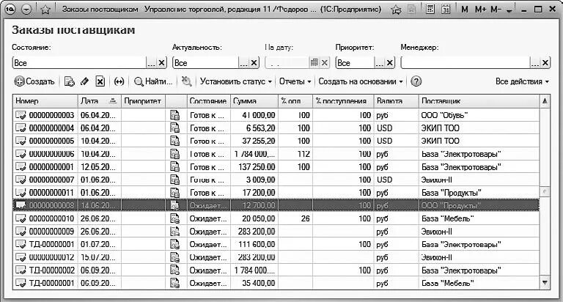The image size is (563, 302).
Task: Clear the Состояние filter
Action: tap(162, 63)
